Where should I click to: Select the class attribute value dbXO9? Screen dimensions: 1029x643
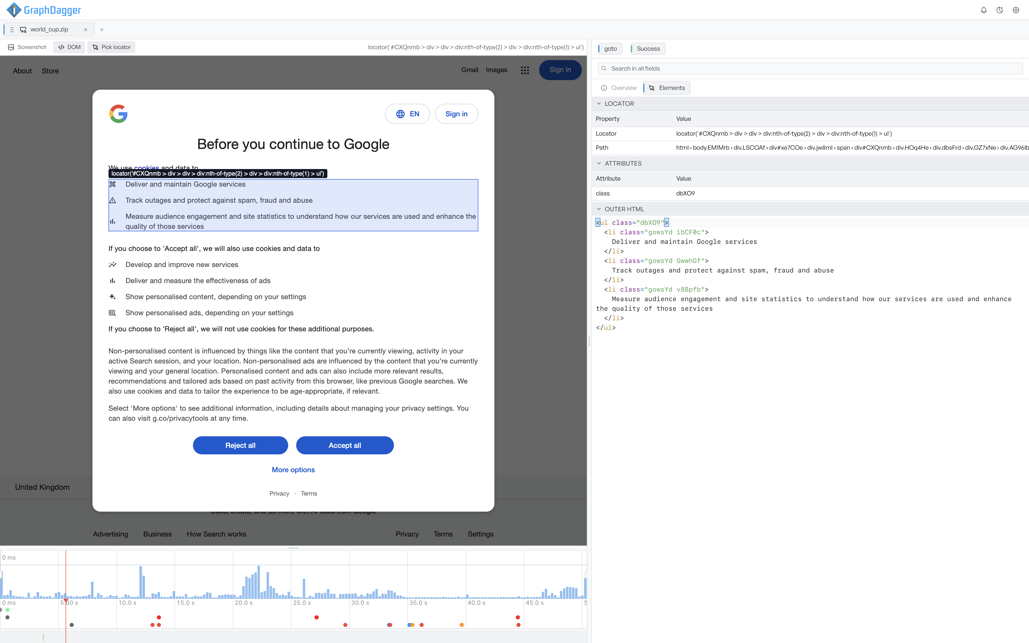[x=685, y=193]
